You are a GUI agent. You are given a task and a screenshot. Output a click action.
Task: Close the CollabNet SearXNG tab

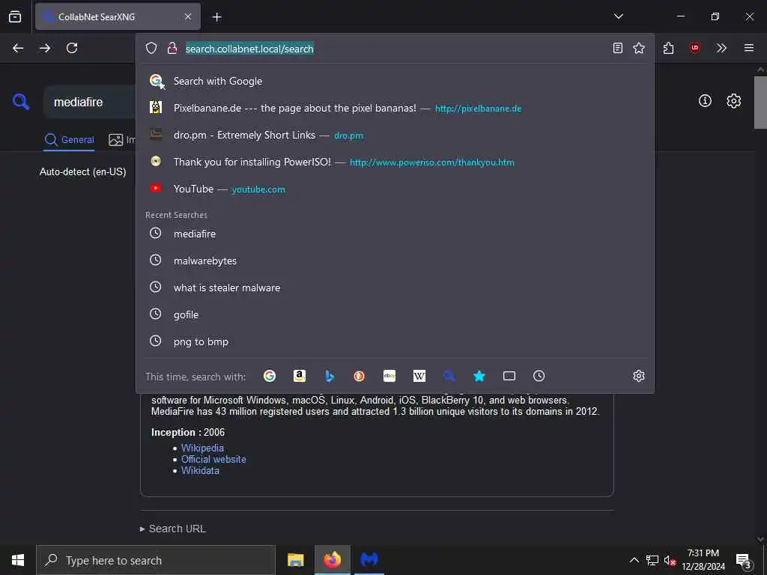click(188, 16)
